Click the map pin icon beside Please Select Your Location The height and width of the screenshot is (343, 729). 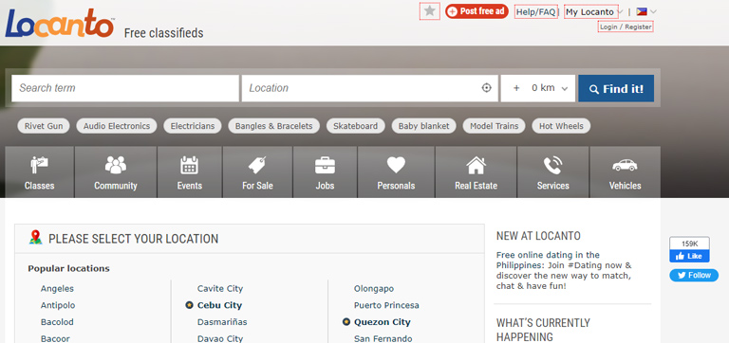[35, 238]
